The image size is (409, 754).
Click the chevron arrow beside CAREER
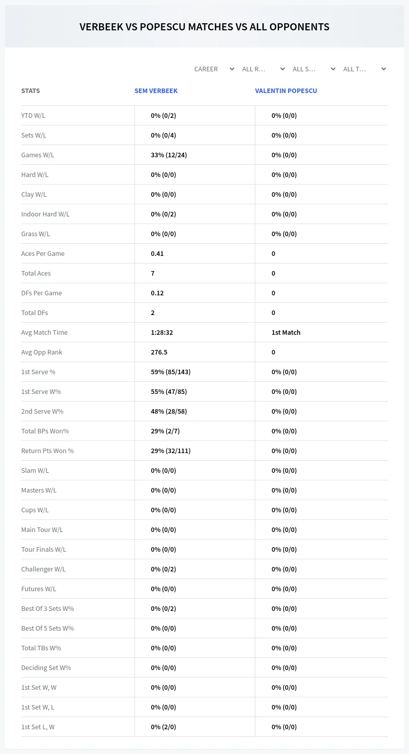pyautogui.click(x=232, y=69)
